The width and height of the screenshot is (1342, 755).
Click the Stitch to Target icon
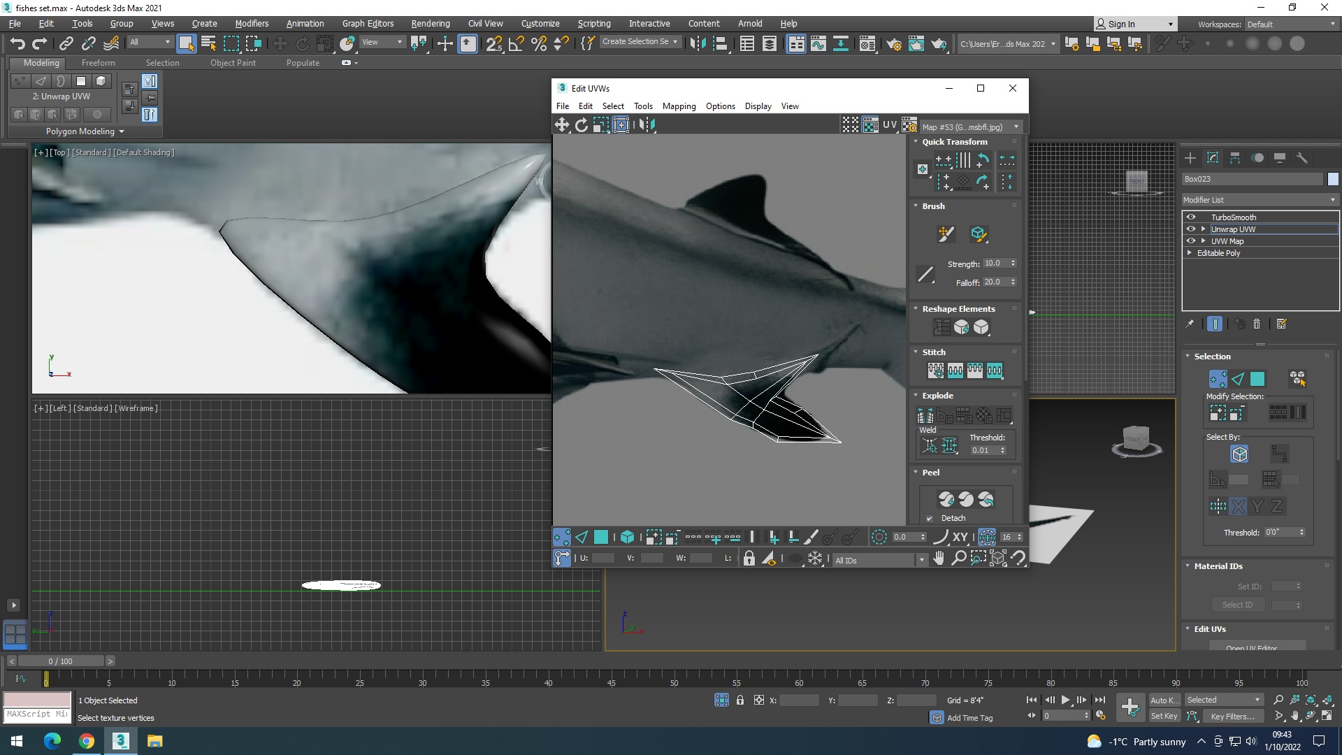pos(935,371)
